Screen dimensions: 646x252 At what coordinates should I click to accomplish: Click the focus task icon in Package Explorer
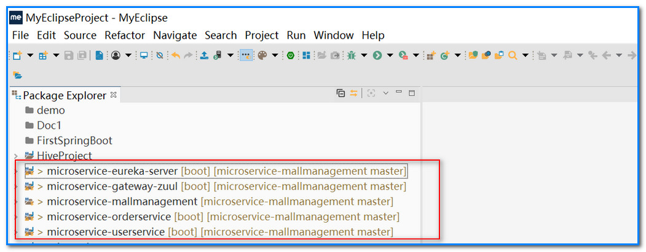[371, 93]
